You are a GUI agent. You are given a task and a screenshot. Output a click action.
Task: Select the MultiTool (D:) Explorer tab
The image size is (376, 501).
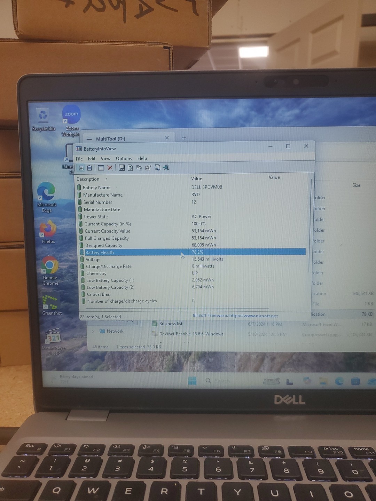(x=129, y=138)
